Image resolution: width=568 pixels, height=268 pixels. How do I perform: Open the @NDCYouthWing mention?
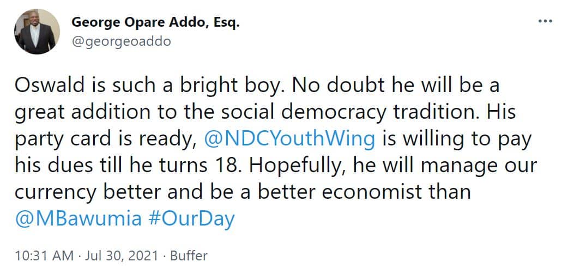[290, 139]
